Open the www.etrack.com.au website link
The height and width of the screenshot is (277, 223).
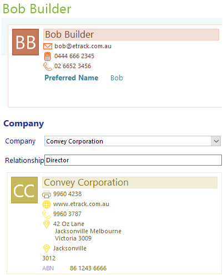tap(81, 204)
